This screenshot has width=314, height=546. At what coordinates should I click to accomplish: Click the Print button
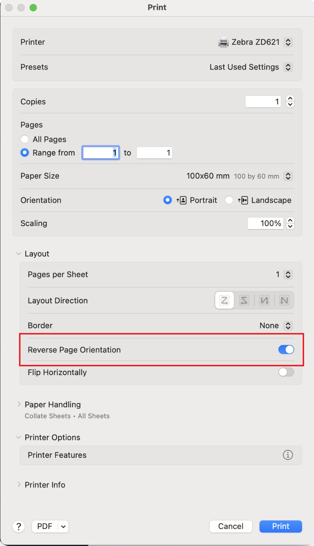click(280, 526)
